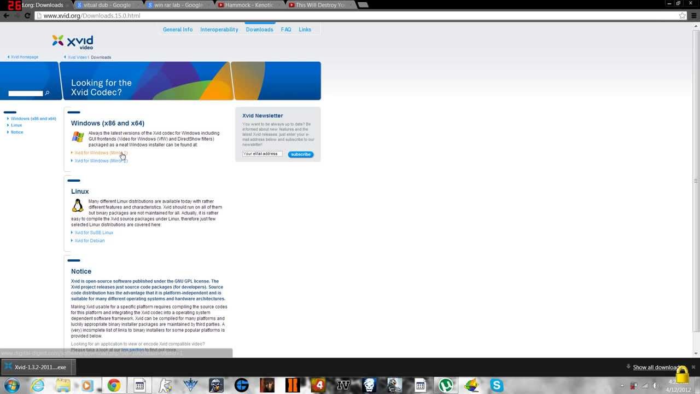Image resolution: width=700 pixels, height=394 pixels.
Task: Open the Black Ops II taskbar icon
Action: coord(293,385)
